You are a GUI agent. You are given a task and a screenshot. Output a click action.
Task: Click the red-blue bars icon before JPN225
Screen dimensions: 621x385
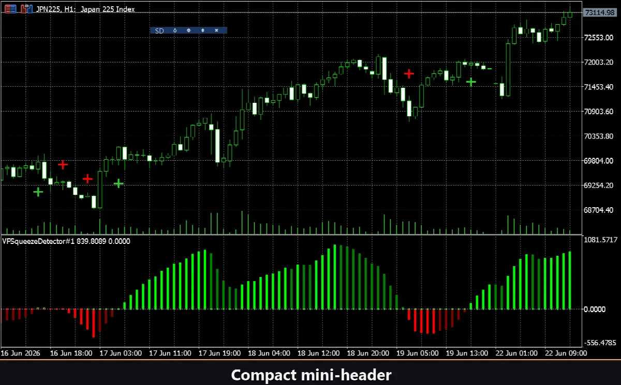coord(26,9)
